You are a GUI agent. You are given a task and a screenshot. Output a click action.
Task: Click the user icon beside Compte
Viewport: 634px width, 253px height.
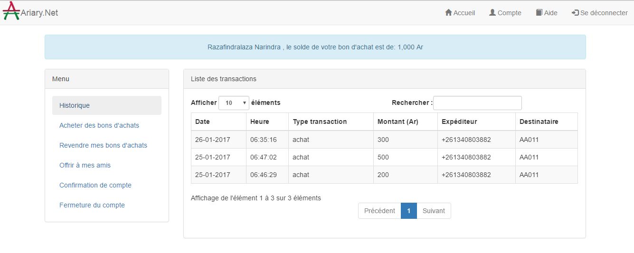pos(492,13)
